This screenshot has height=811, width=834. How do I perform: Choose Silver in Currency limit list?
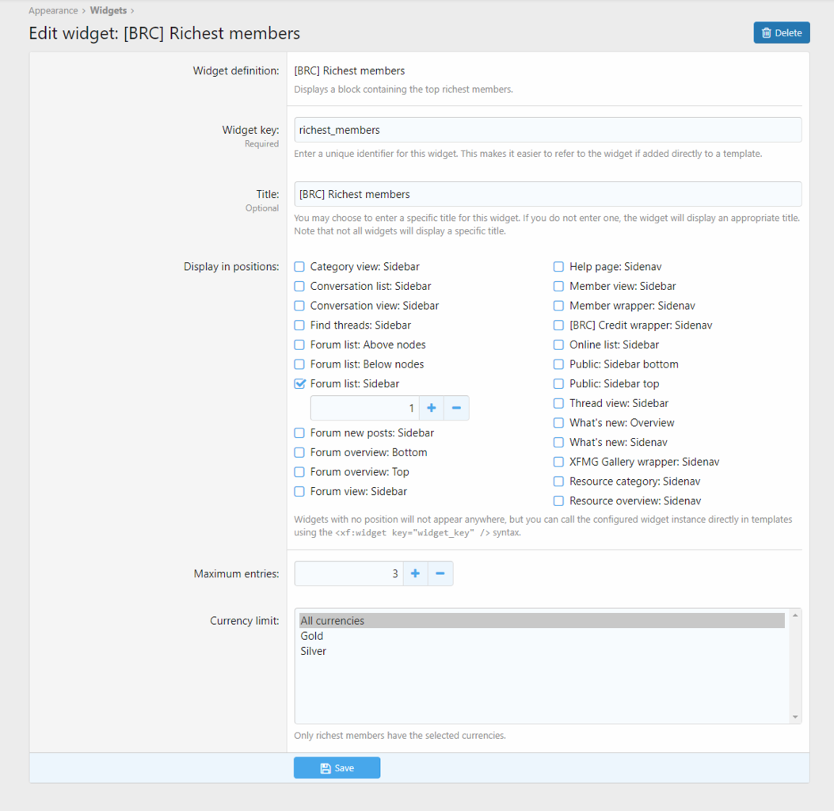click(x=314, y=651)
